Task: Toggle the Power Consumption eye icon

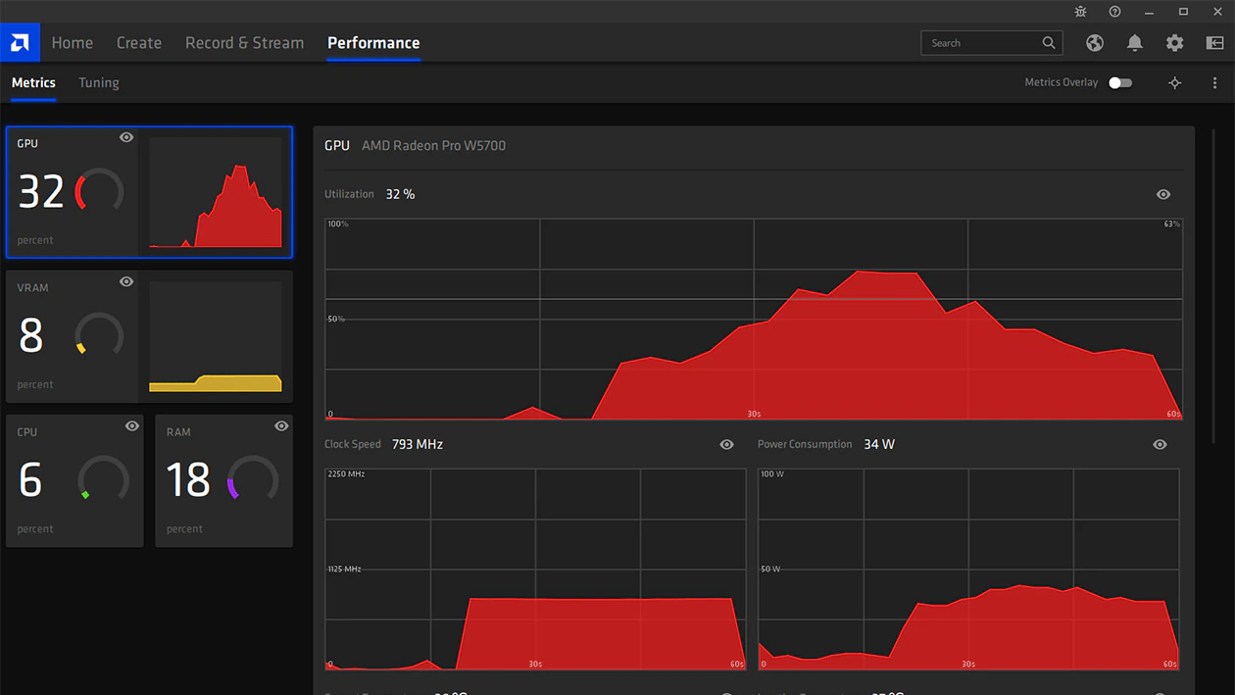Action: click(x=1160, y=445)
